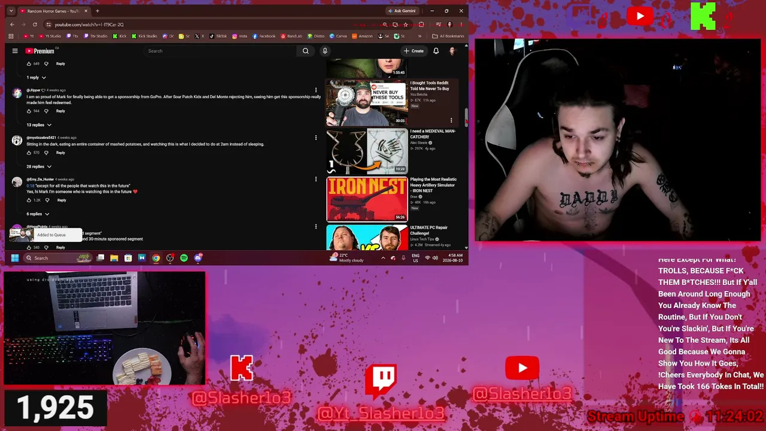Open Chrome from the taskbar
Screen dimensions: 766x431
point(156,258)
